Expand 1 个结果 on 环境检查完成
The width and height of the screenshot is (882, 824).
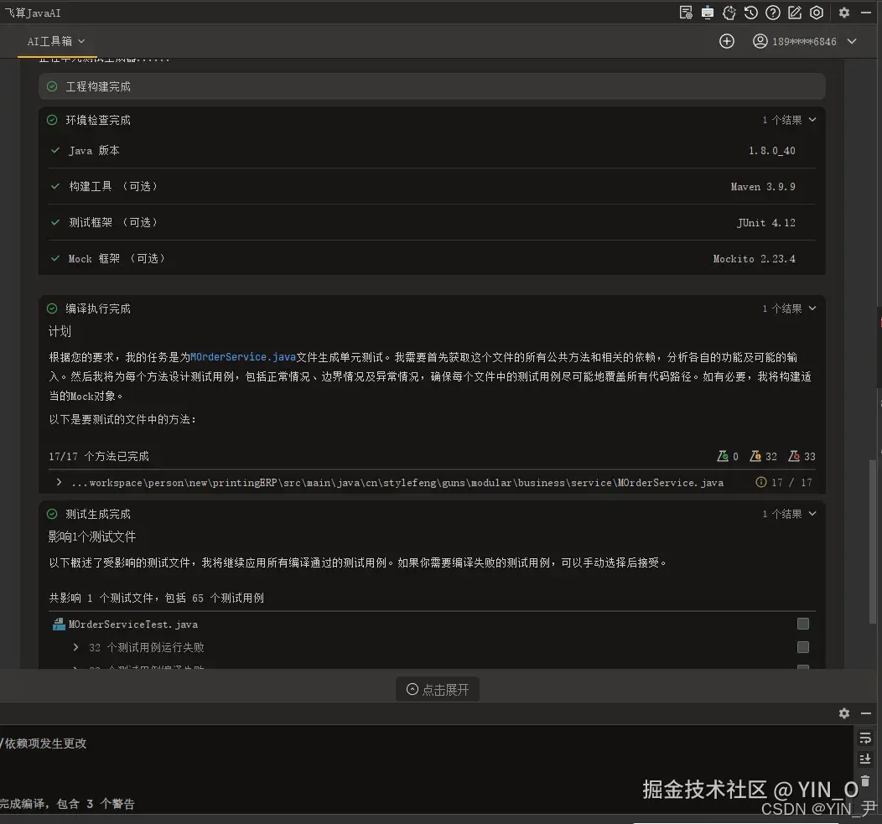tap(788, 120)
